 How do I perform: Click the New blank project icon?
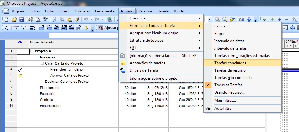point(6,19)
